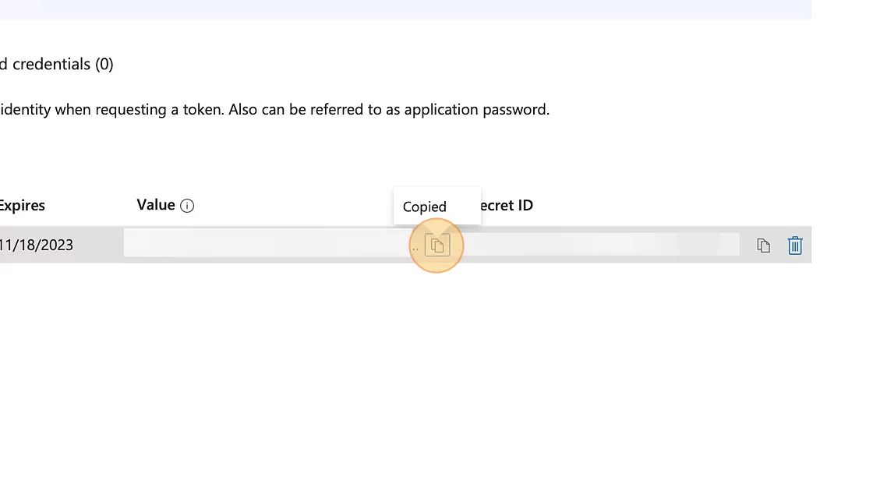Click the application password description text
This screenshot has width=873, height=491.
coord(274,109)
